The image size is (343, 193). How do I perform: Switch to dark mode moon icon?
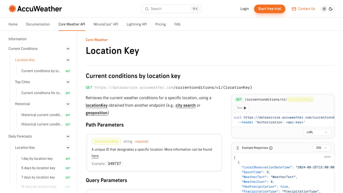[x=331, y=9]
